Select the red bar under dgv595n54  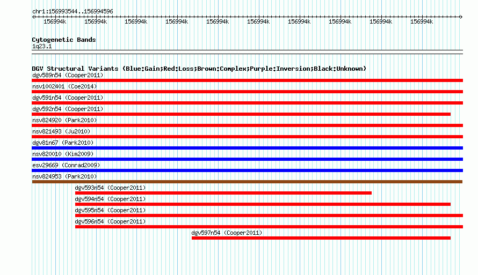269,215
